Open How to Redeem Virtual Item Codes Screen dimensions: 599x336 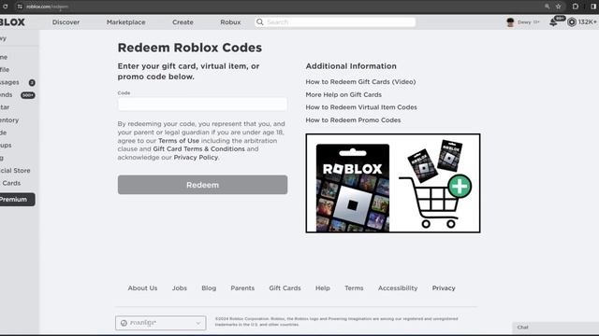[361, 107]
